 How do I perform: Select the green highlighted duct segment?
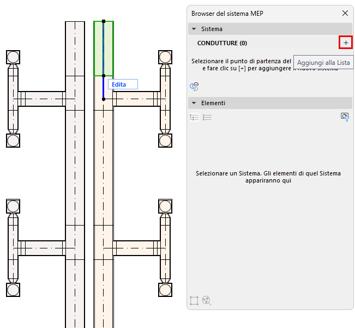click(104, 48)
